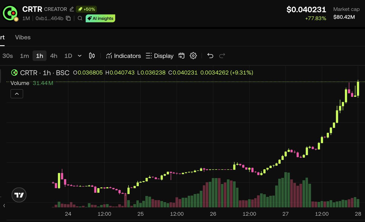The width and height of the screenshot is (365, 222).
Task: Select the 1m timeframe
Action: pyautogui.click(x=24, y=56)
